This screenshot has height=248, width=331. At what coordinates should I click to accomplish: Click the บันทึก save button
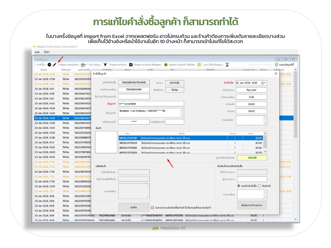pyautogui.click(x=133, y=207)
